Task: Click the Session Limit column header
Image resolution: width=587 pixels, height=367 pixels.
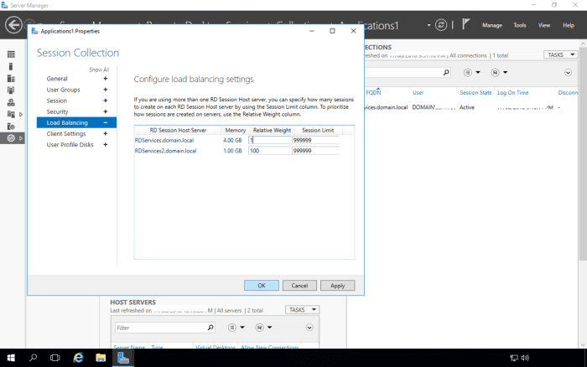Action: [x=318, y=130]
